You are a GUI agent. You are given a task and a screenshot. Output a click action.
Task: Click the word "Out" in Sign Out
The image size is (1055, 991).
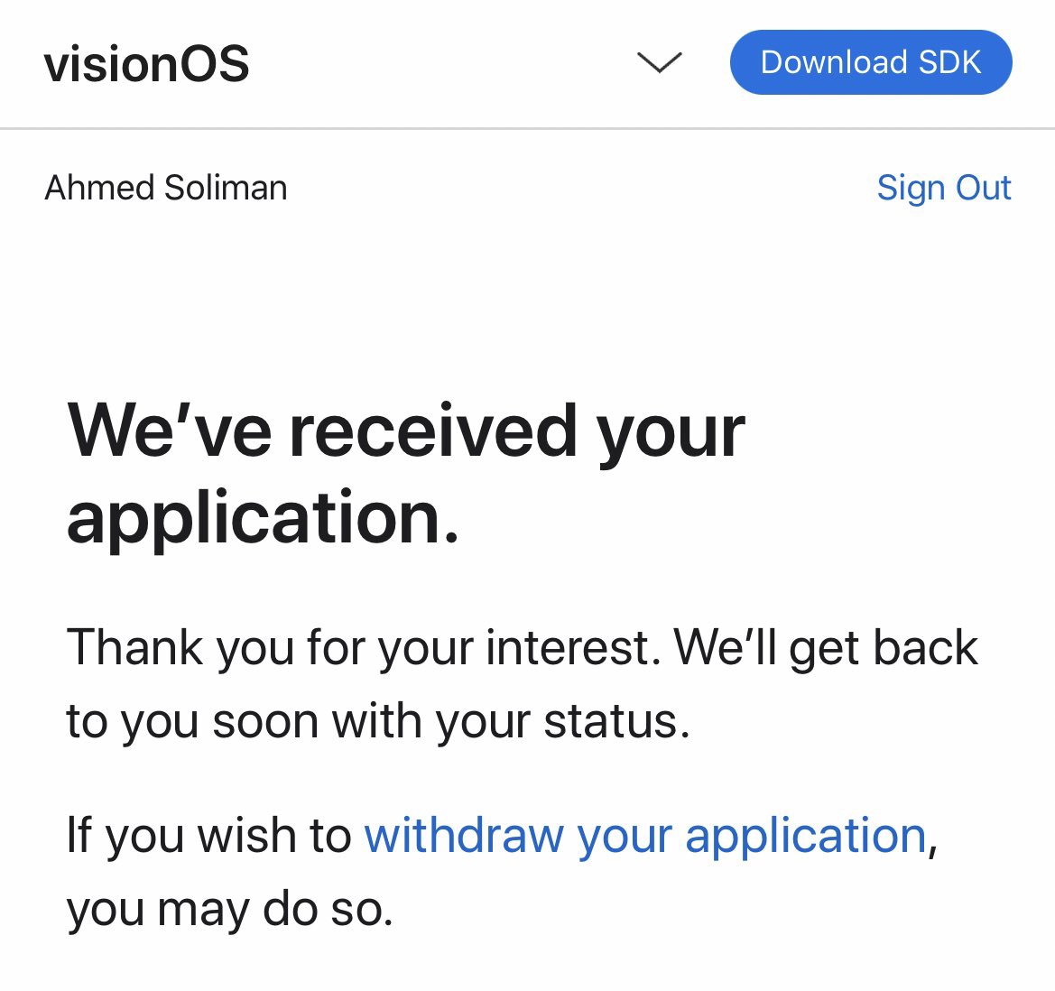click(x=983, y=188)
